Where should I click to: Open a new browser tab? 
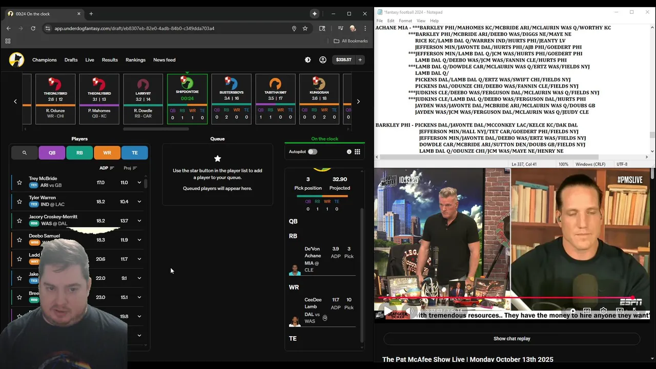coord(91,14)
